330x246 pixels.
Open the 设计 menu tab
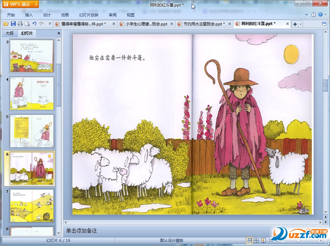pyautogui.click(x=47, y=15)
